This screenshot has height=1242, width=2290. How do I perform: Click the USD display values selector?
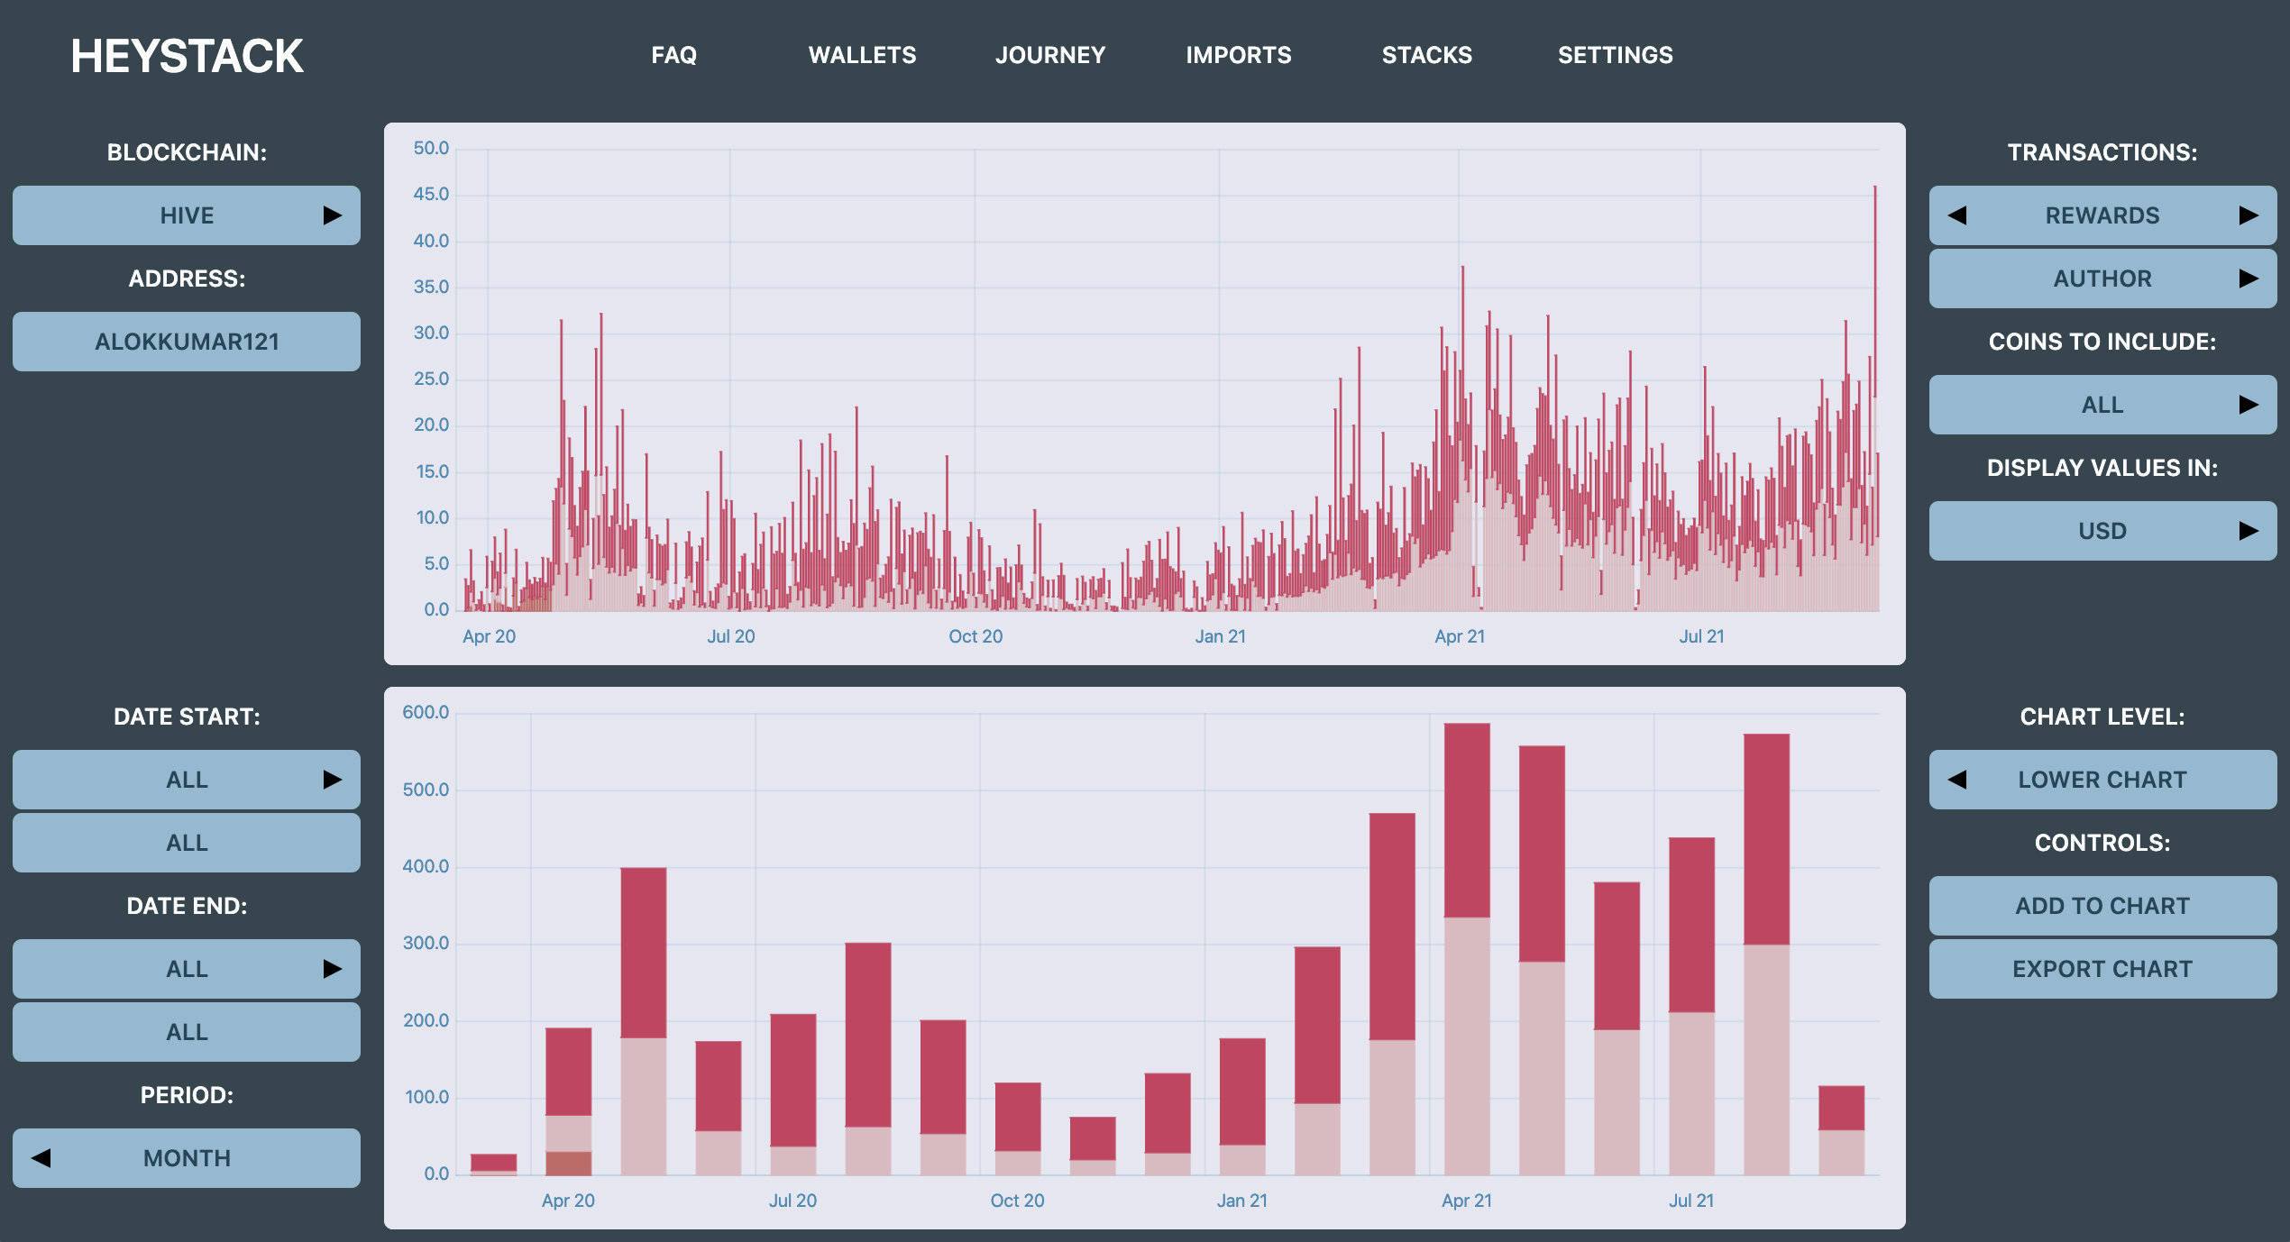pos(2102,531)
